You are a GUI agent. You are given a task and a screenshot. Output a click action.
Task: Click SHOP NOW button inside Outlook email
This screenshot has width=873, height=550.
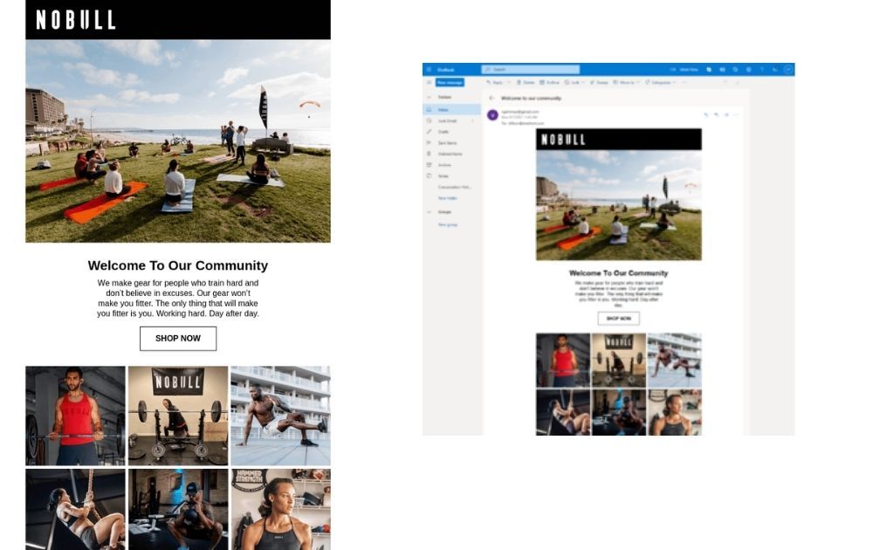619,319
